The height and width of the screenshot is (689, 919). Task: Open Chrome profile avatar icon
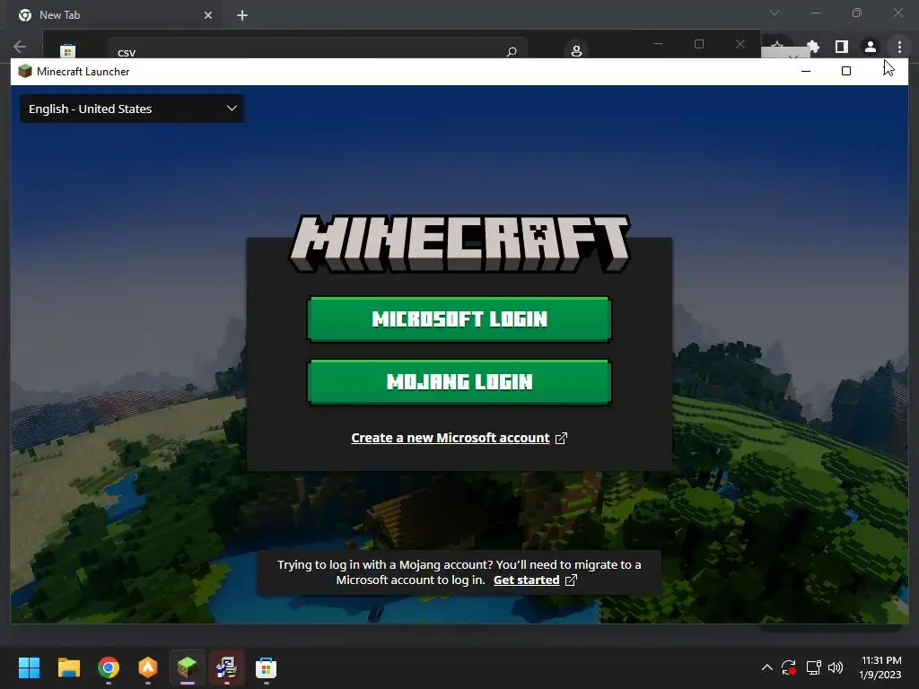(871, 47)
